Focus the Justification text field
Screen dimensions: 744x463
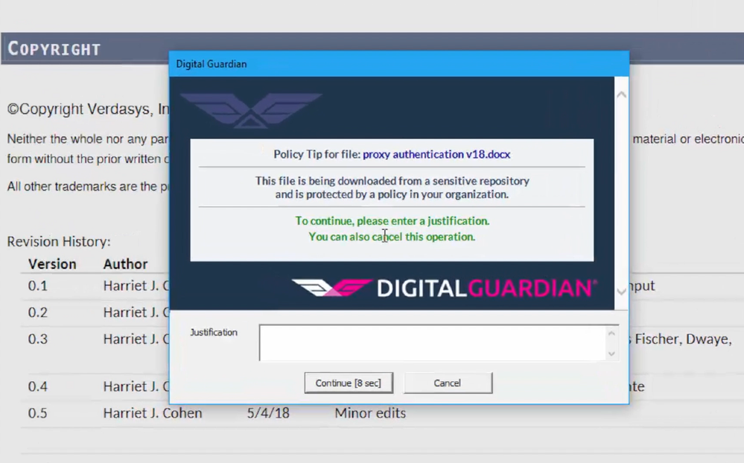point(433,342)
